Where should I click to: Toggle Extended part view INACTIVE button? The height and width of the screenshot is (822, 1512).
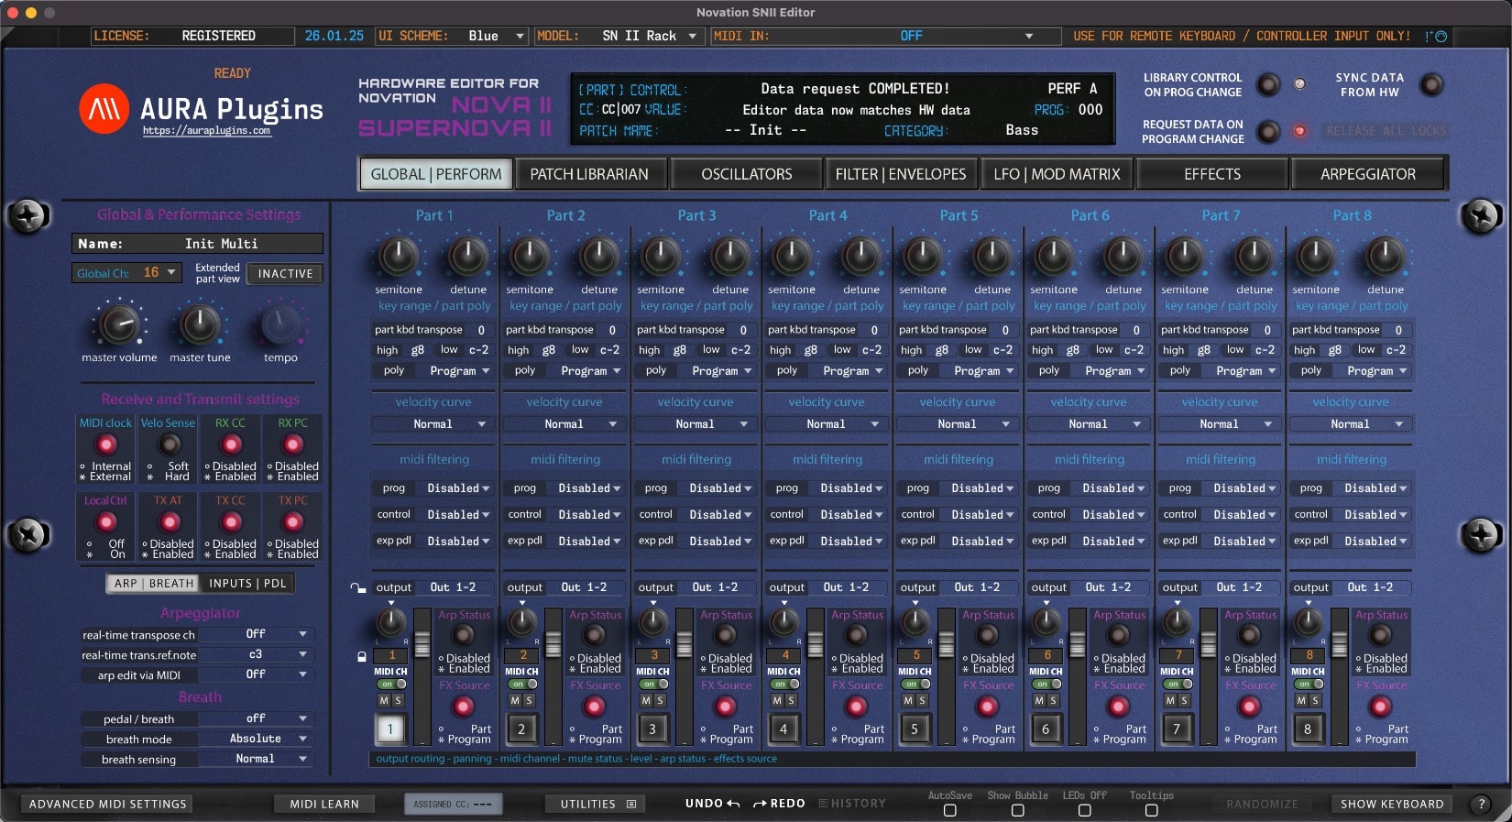coord(285,273)
